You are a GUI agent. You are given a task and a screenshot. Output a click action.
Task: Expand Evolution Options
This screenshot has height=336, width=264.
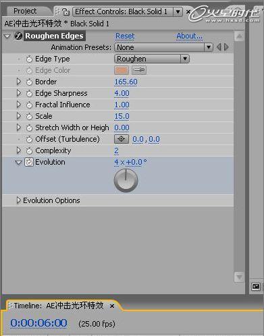(19, 200)
